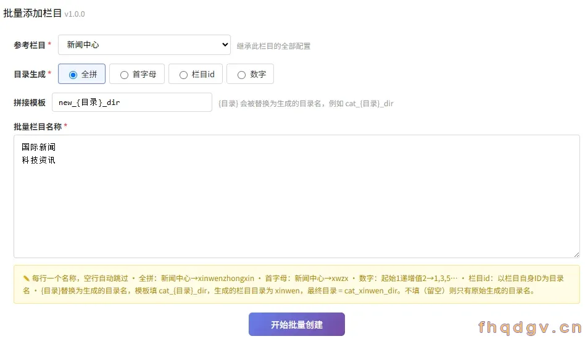Click the 国际新闻 line in text area

[x=38, y=147]
